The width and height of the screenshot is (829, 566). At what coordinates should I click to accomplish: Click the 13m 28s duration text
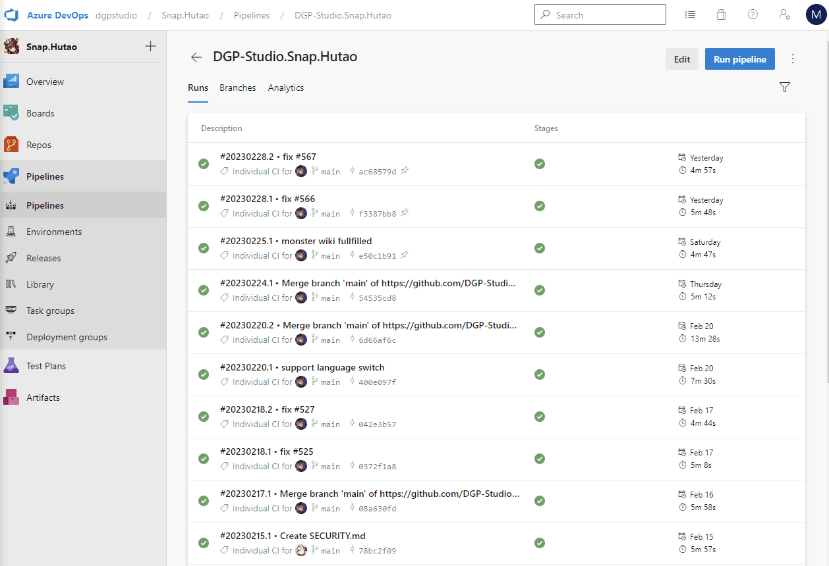(705, 339)
